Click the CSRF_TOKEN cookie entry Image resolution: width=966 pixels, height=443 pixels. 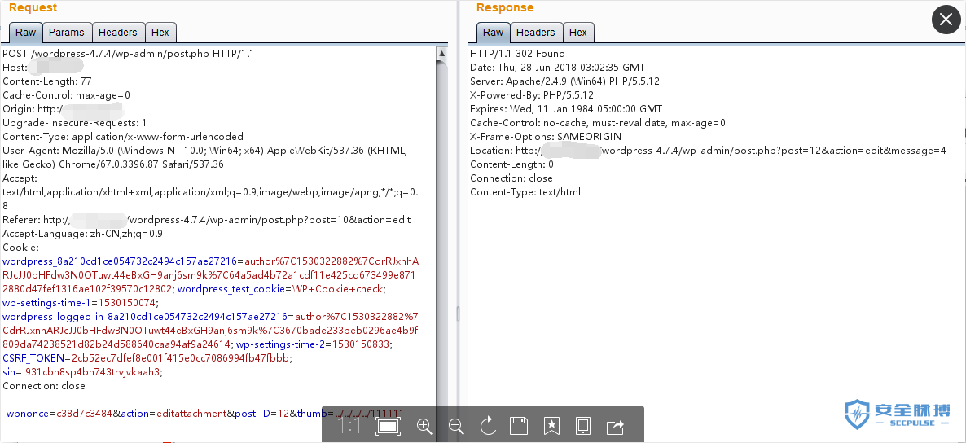pos(147,358)
